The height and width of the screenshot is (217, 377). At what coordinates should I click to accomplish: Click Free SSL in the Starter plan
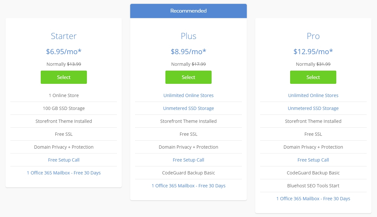point(64,134)
